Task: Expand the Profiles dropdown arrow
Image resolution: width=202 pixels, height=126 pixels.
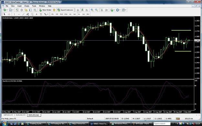Action: (13, 10)
